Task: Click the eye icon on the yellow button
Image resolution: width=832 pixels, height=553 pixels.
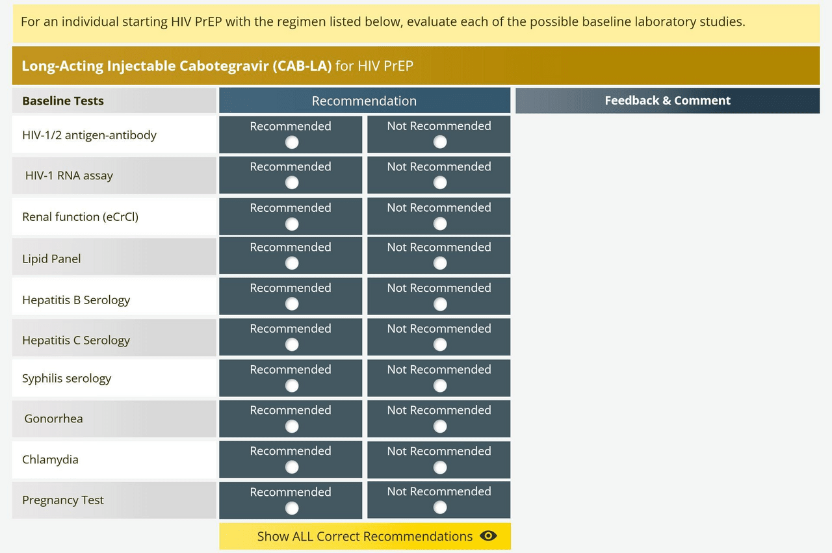Action: (x=488, y=536)
